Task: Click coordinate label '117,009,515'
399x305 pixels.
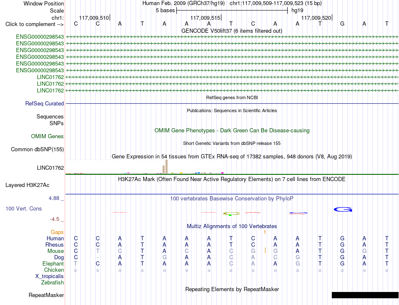Action: (205, 18)
